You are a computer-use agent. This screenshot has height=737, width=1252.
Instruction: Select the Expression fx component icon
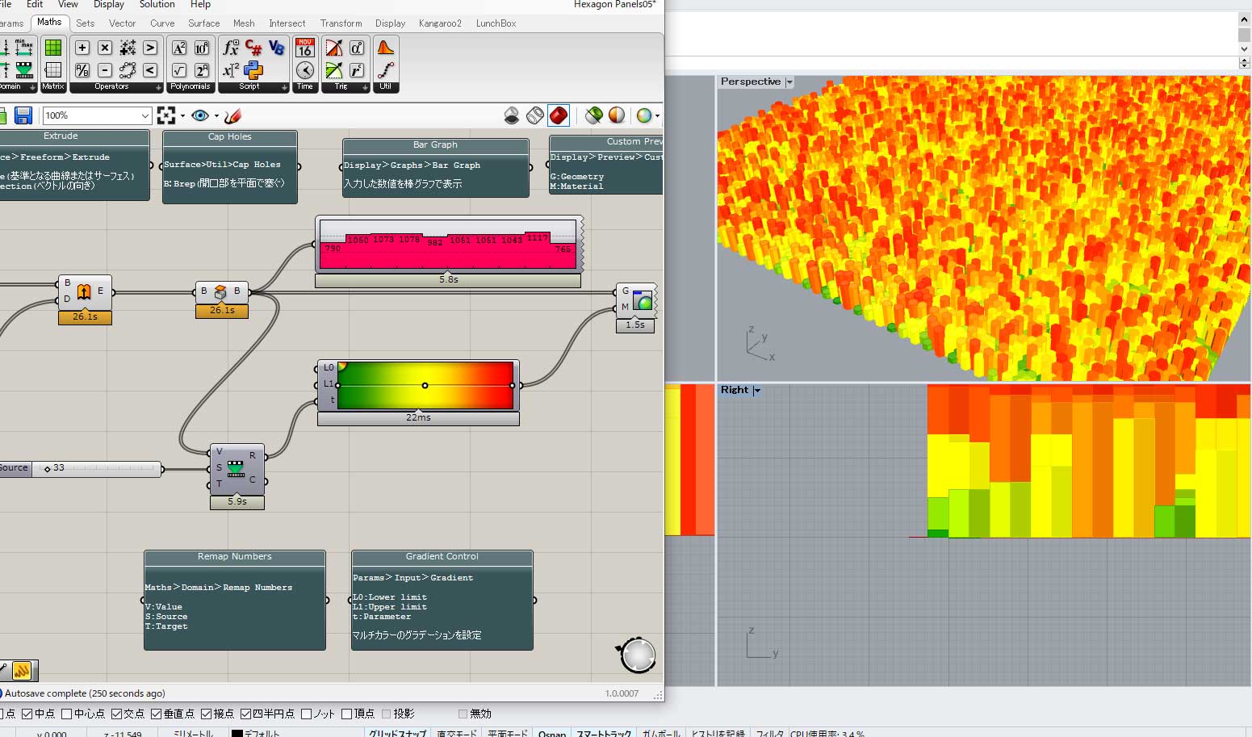click(x=231, y=48)
